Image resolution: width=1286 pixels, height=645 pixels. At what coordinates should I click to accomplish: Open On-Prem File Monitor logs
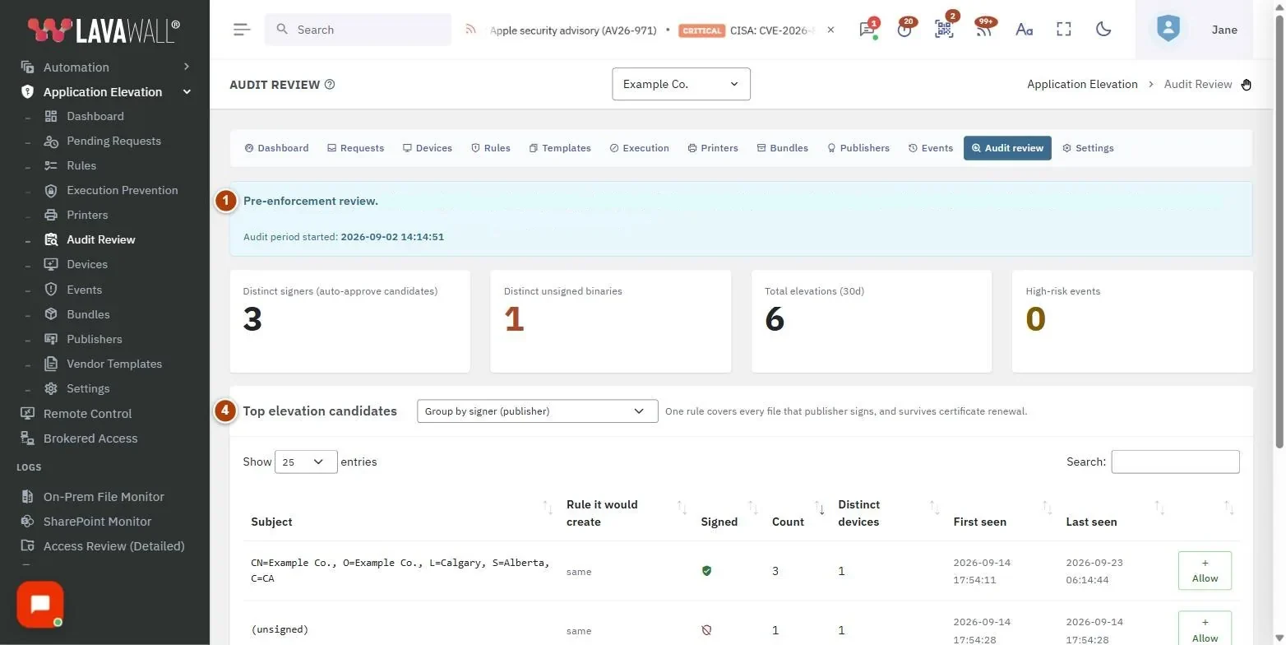104,497
